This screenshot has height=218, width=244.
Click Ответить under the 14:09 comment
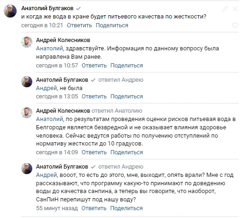point(94,152)
